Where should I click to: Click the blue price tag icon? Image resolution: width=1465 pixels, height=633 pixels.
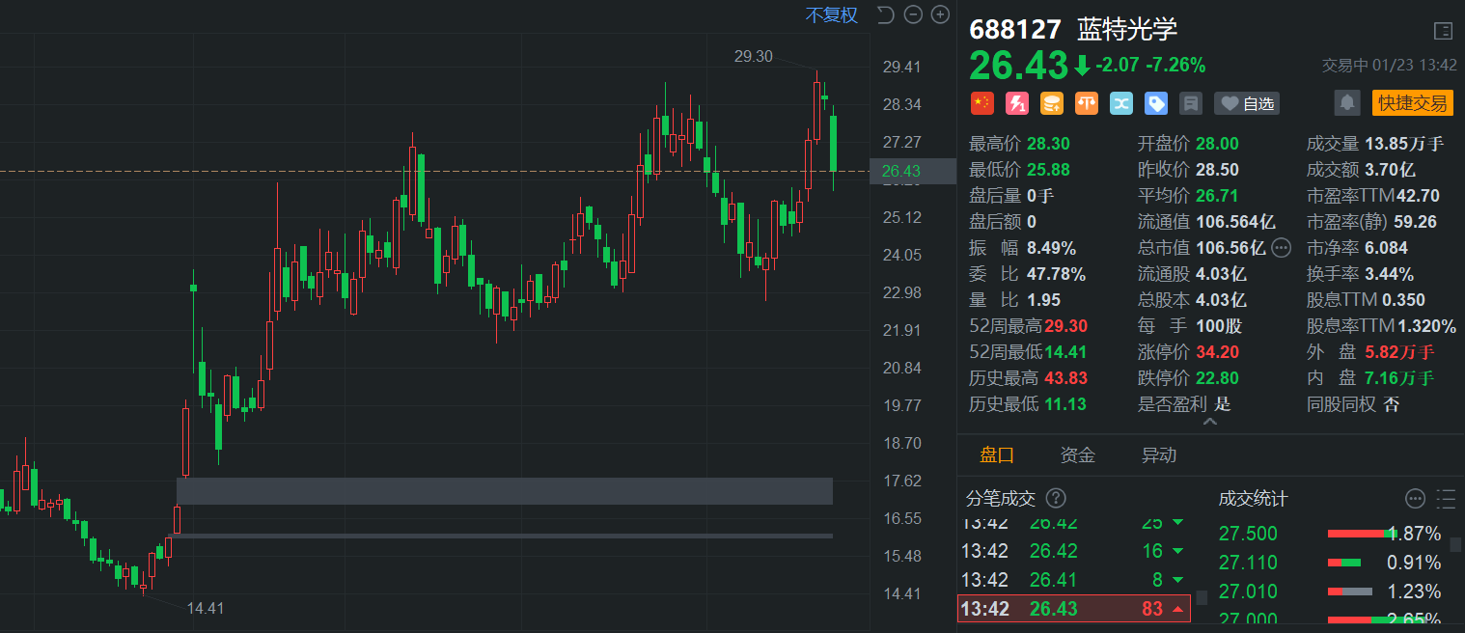pos(1155,103)
